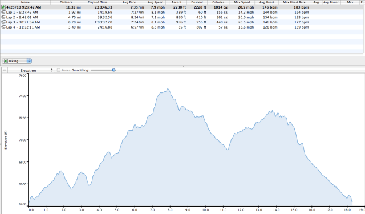Viewport: 365px width, 214px height.
Task: Sort by the Max Heart Rate column
Action: 294,2
